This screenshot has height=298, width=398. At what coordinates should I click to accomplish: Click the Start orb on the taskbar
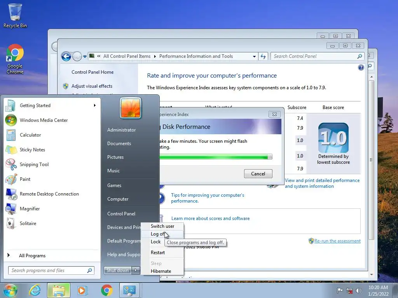[10, 290]
